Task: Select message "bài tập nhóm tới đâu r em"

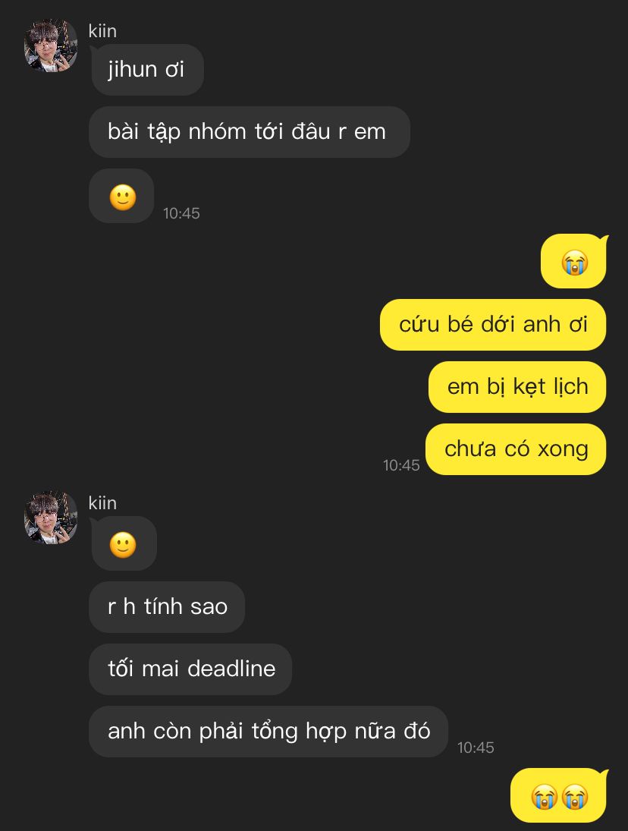Action: tap(249, 132)
